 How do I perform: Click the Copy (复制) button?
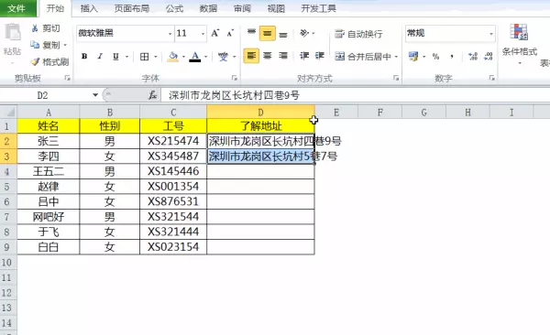[45, 45]
